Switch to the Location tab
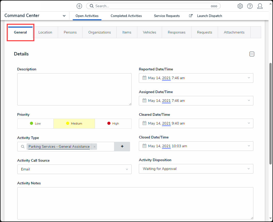Viewport: 273px width, 222px height. pos(45,32)
